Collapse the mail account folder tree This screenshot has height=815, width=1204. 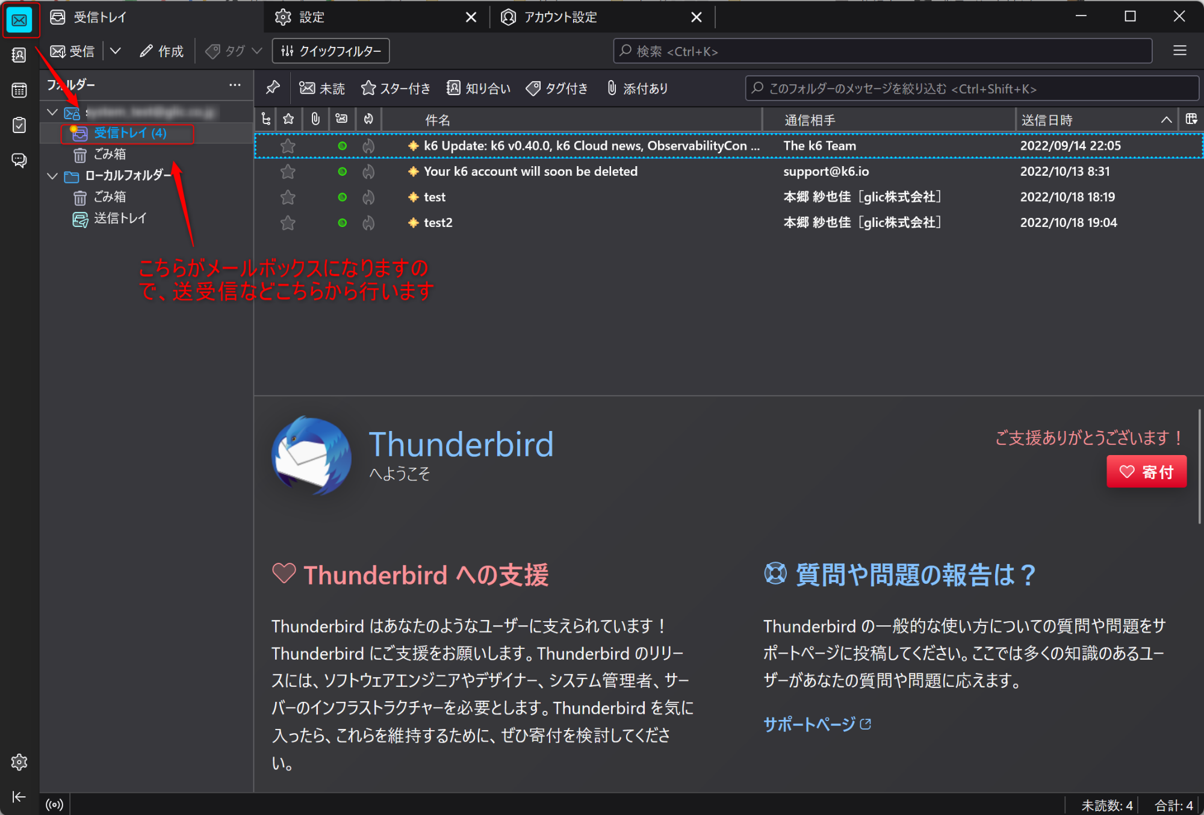pyautogui.click(x=52, y=112)
